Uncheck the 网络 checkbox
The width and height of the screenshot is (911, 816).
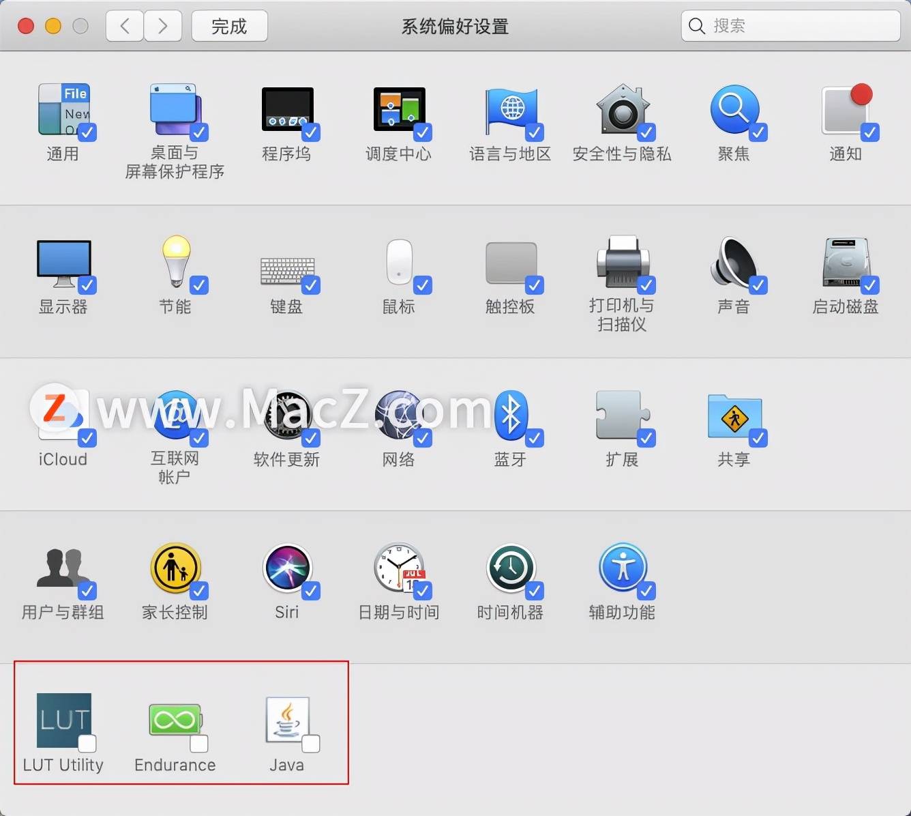click(423, 438)
